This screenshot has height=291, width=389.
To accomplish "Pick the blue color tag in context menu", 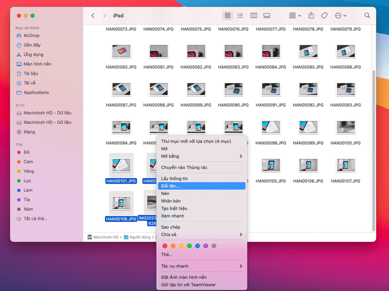I will [198, 246].
